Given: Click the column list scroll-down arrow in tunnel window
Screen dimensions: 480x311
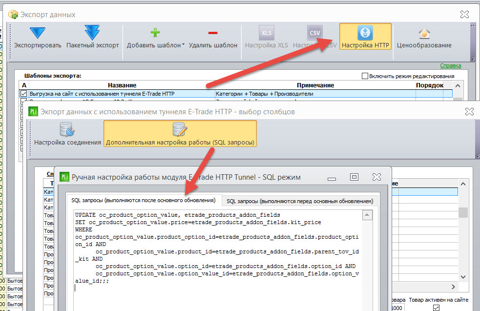Looking at the screenshot, I should pos(463,277).
